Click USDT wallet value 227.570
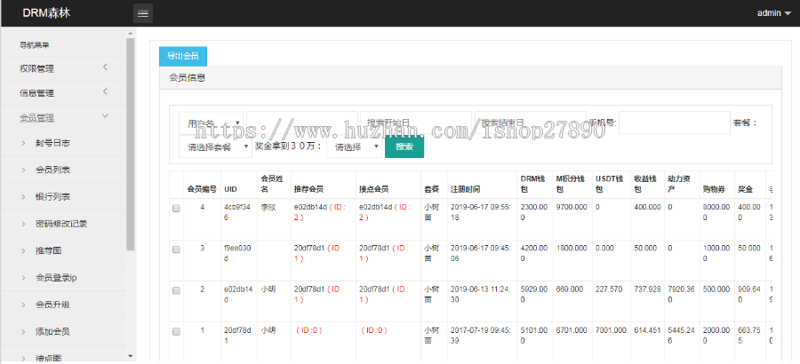 (609, 289)
